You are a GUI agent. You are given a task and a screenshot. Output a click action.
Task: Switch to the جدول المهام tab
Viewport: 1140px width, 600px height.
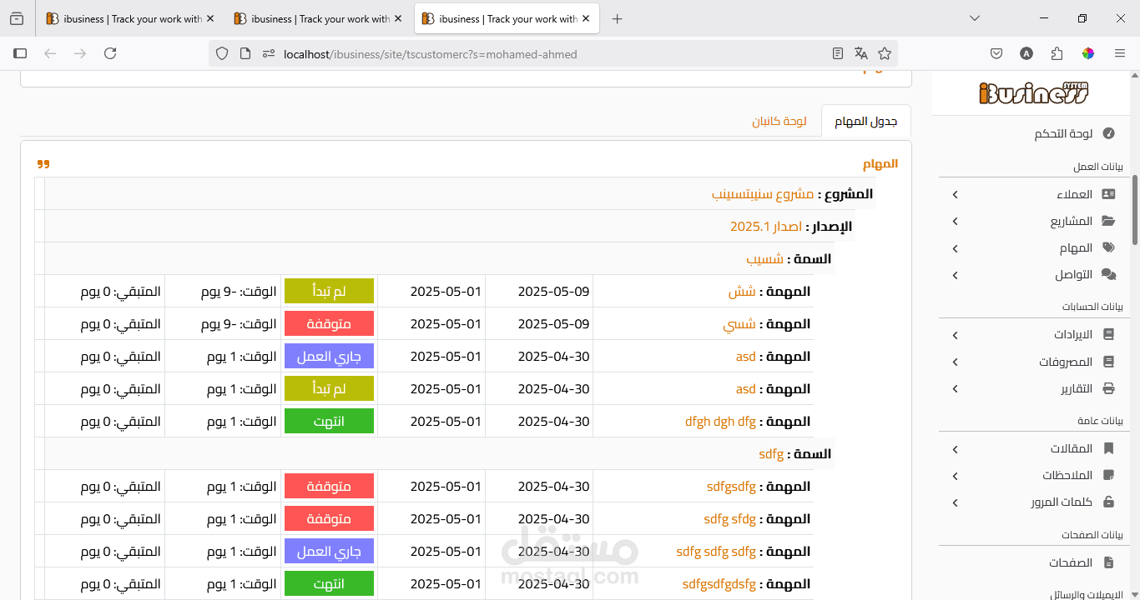tap(865, 122)
